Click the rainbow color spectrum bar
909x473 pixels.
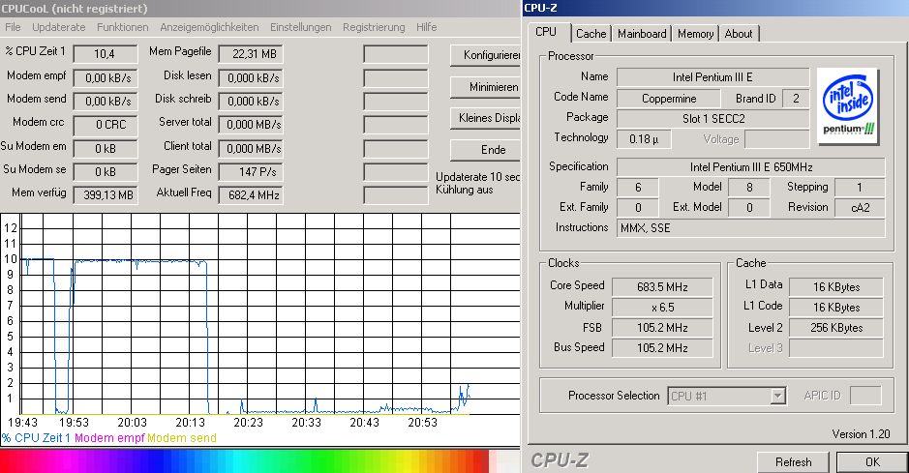[245, 461]
